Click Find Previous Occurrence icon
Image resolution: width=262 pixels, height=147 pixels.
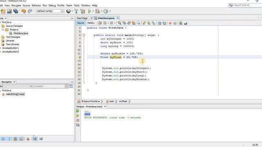[124, 23]
